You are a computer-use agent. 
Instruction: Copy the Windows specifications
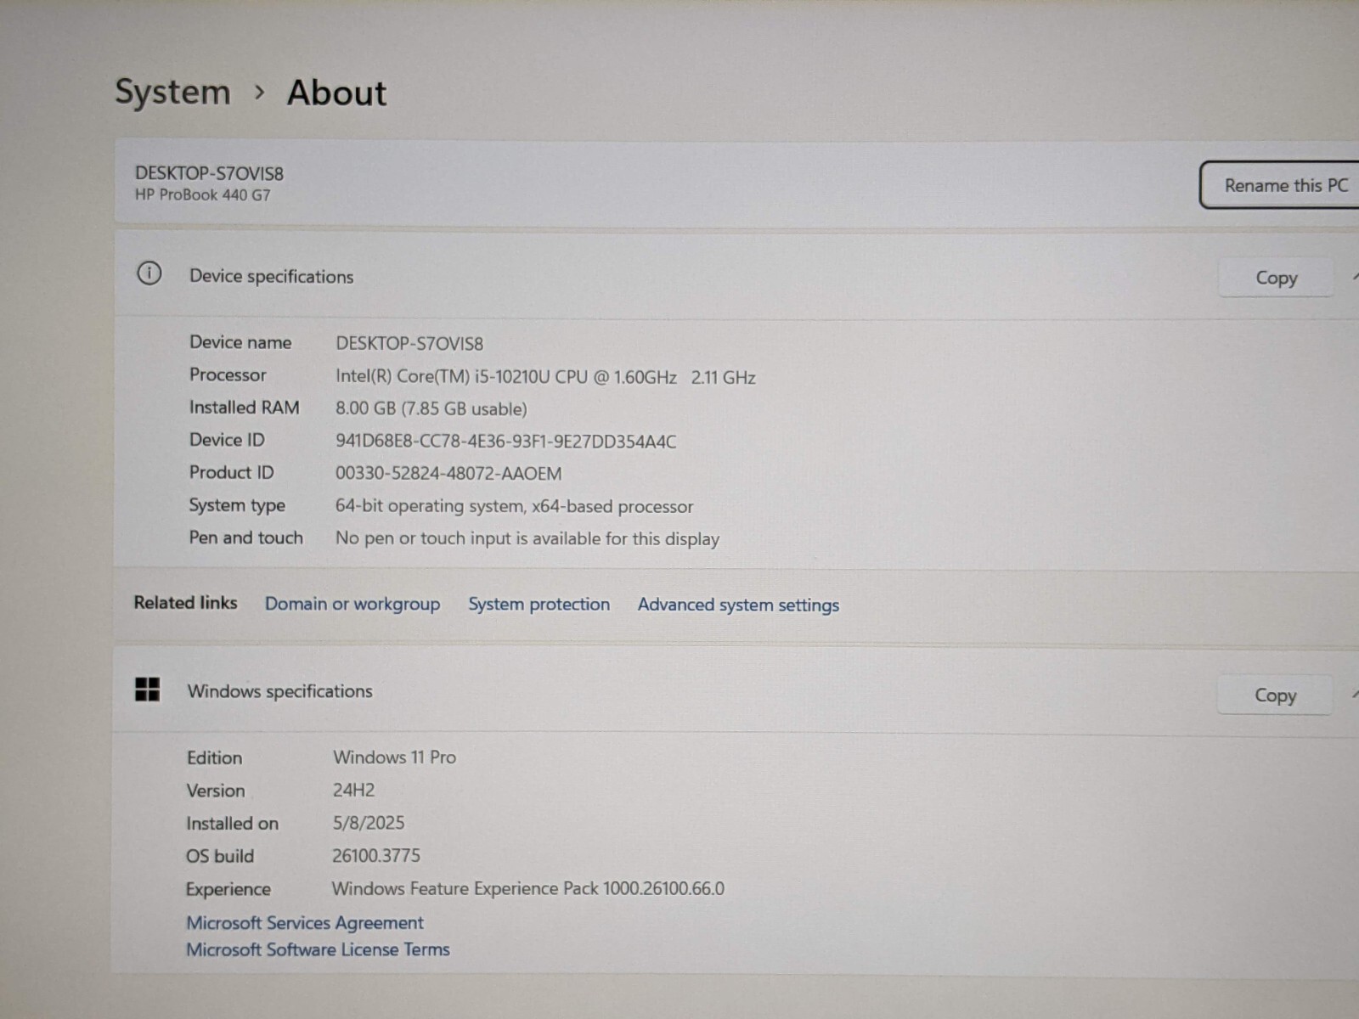(x=1275, y=695)
